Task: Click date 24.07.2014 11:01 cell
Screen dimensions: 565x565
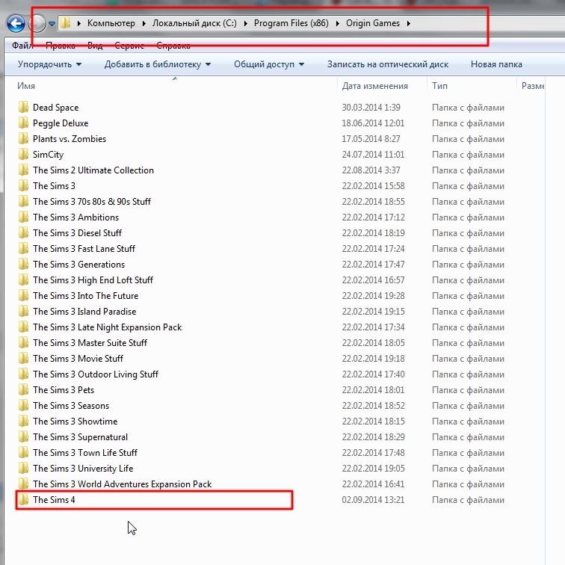Action: pyautogui.click(x=373, y=154)
